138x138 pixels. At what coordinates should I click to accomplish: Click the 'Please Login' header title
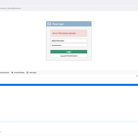[x=58, y=24]
